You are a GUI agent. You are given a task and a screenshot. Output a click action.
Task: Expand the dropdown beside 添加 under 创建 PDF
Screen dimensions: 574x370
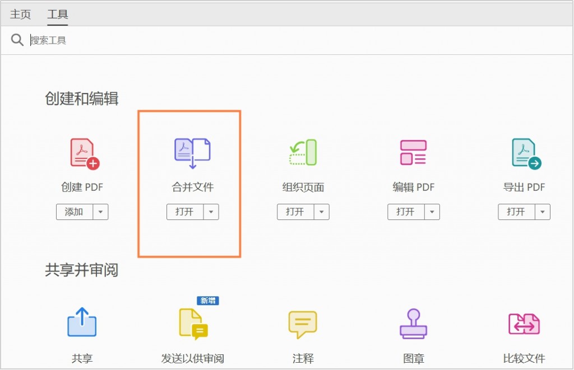[x=100, y=212]
